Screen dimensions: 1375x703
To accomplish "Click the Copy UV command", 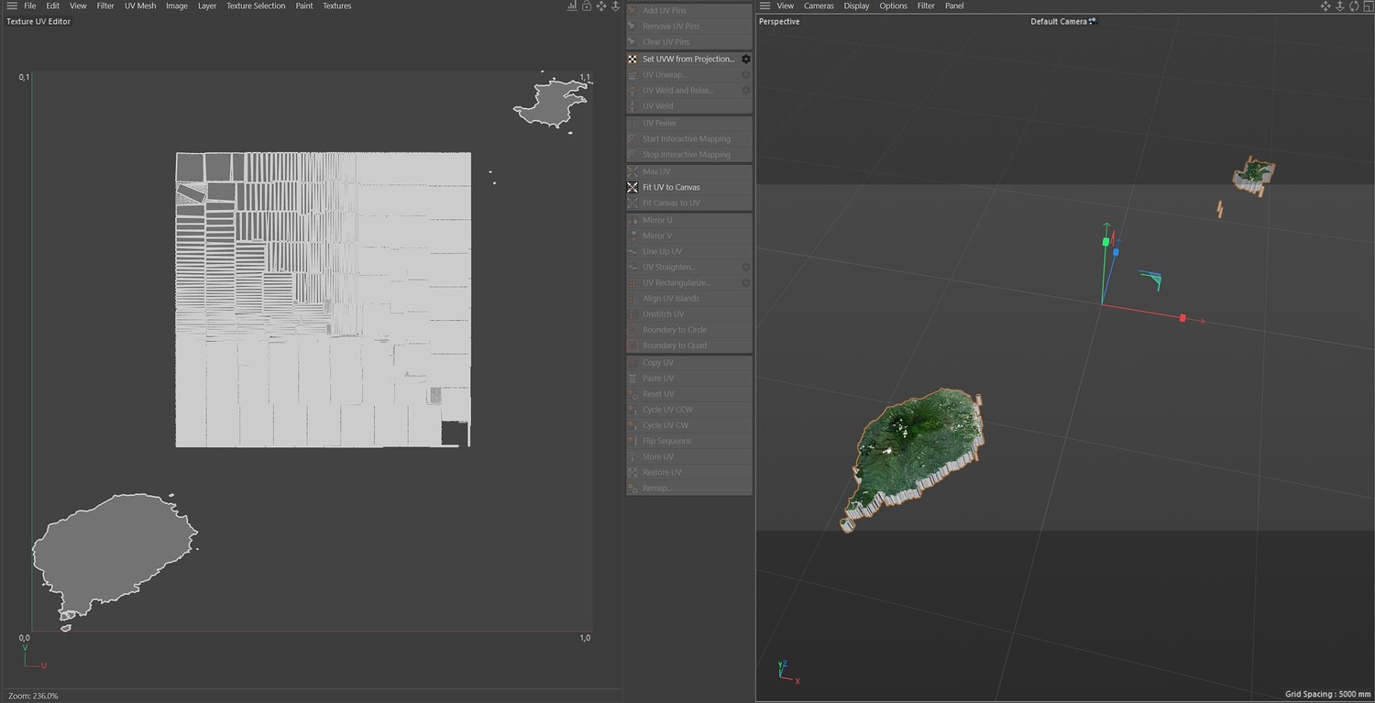I will point(689,362).
